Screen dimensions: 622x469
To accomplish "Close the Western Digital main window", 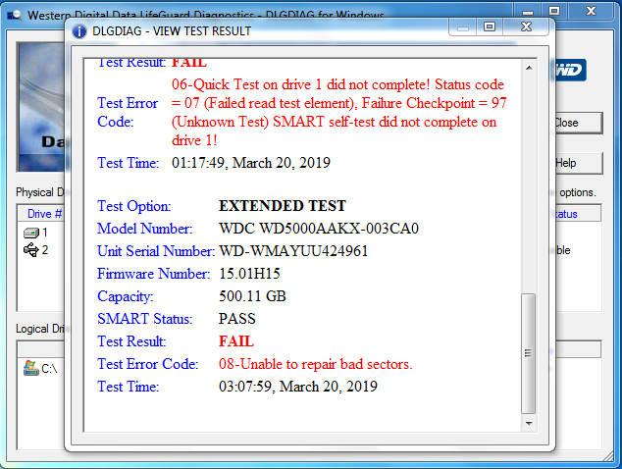I will pyautogui.click(x=591, y=11).
